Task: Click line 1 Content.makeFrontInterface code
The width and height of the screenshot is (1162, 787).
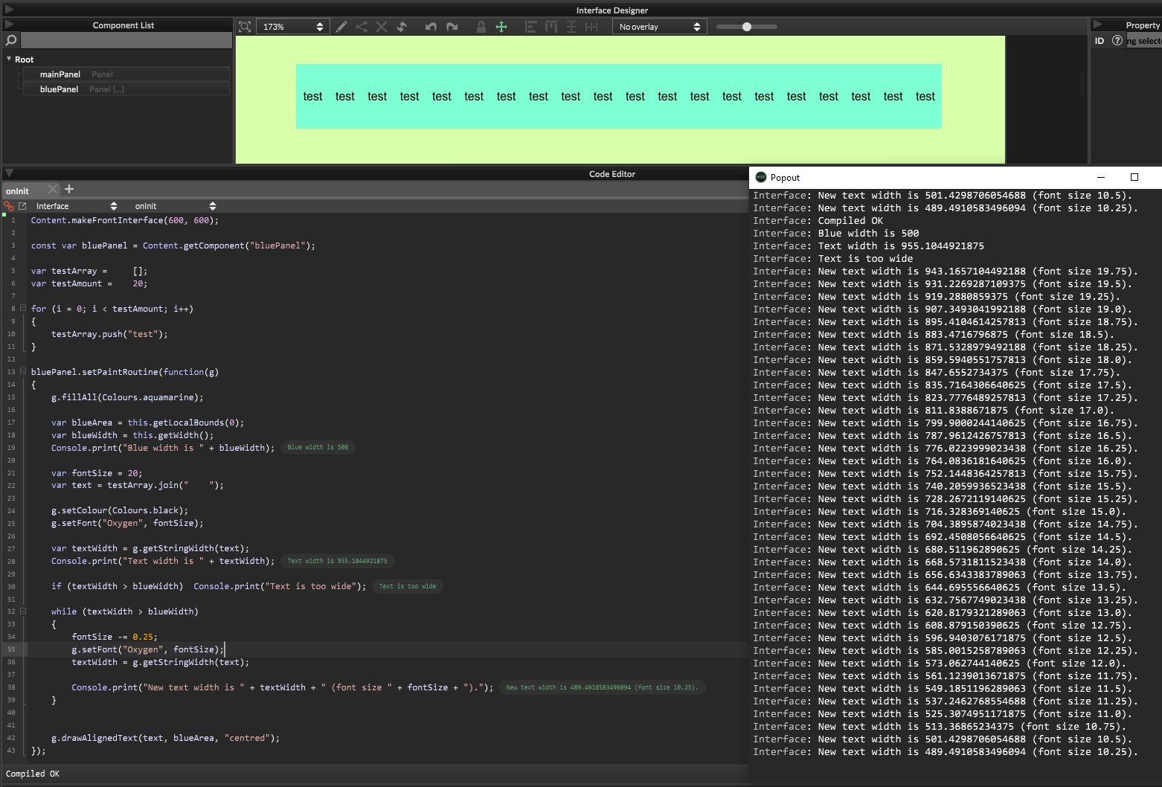Action: [125, 220]
